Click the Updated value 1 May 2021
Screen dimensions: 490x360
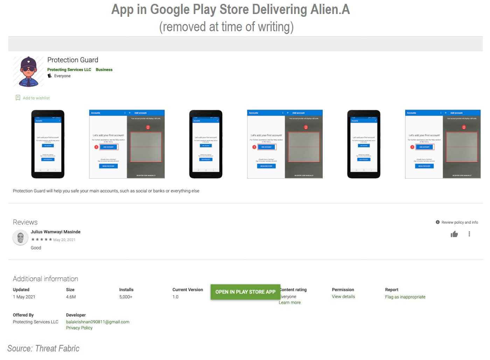click(24, 297)
